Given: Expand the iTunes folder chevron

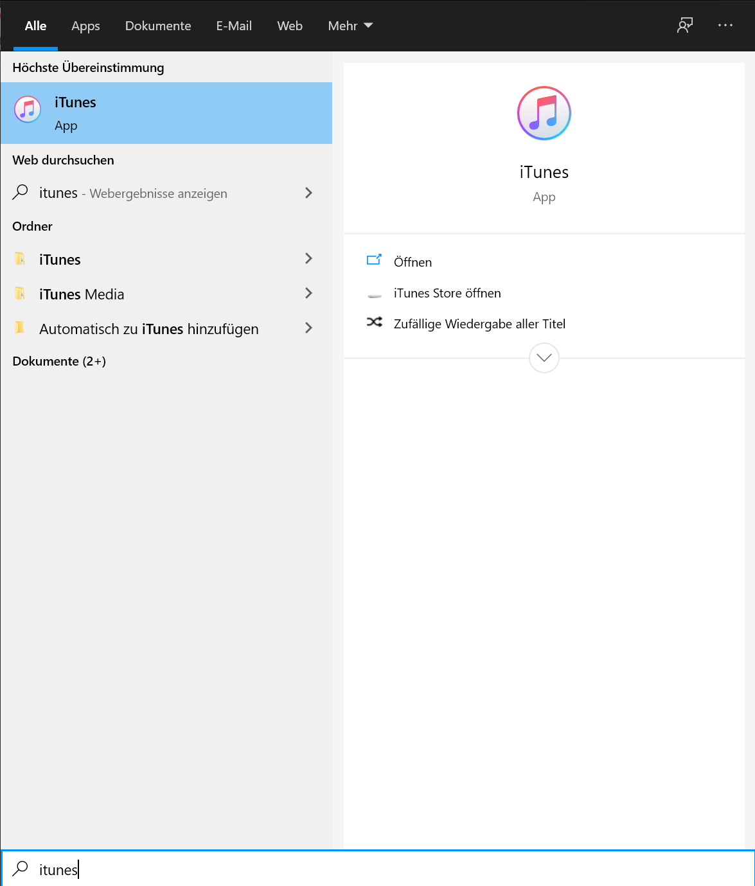Looking at the screenshot, I should pyautogui.click(x=308, y=258).
